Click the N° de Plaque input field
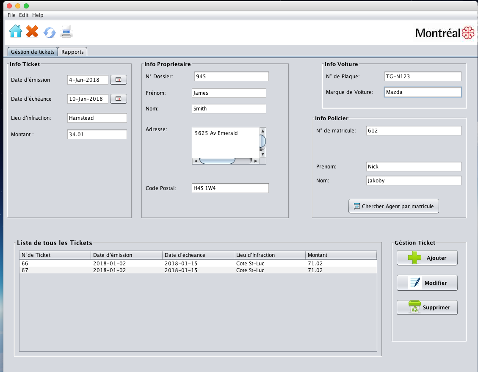Screen dimensions: 478x372 422,77
